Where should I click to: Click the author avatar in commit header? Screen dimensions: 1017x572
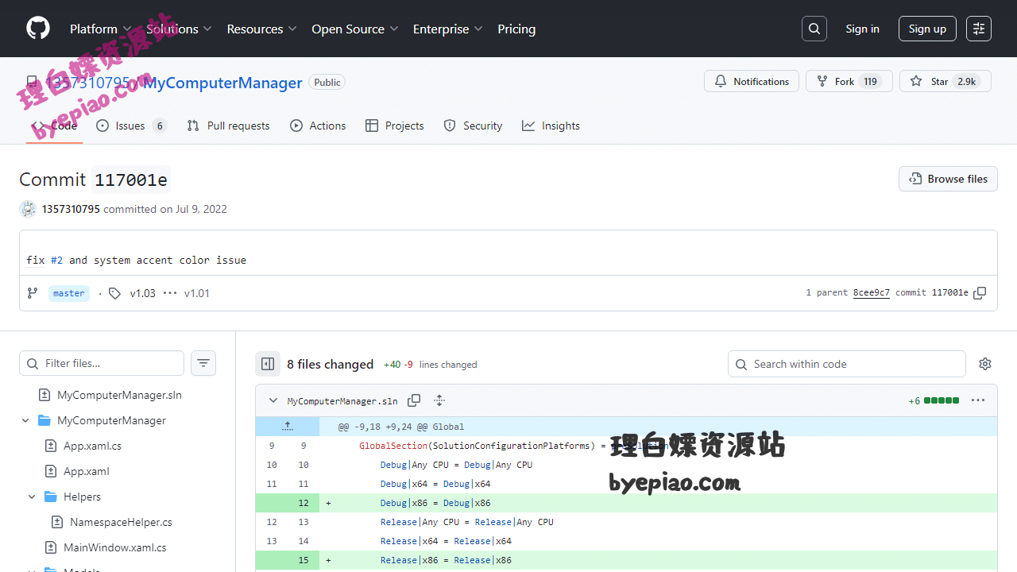28,209
